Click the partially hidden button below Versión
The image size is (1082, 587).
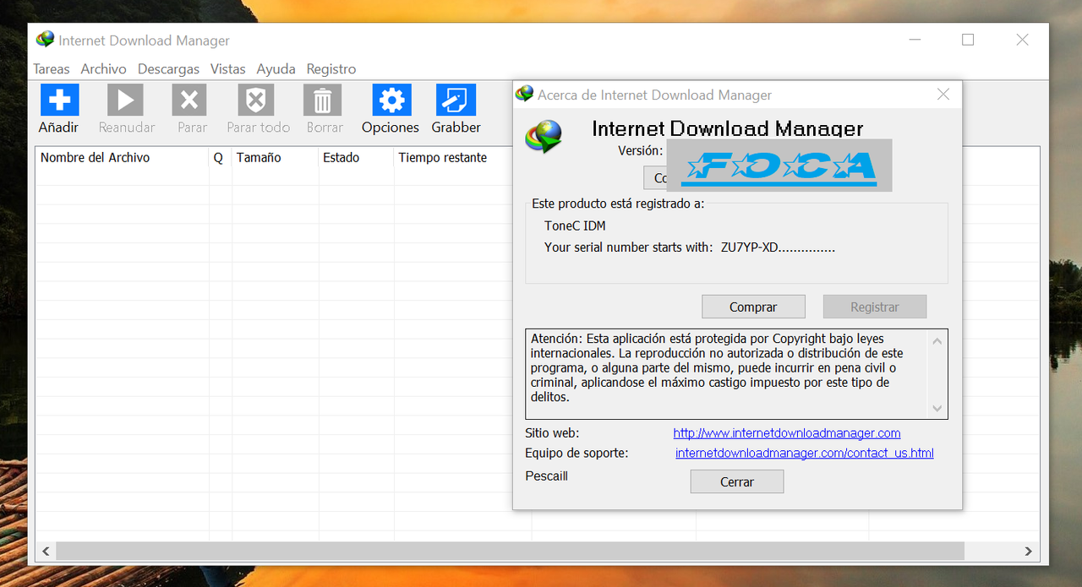[x=656, y=178]
